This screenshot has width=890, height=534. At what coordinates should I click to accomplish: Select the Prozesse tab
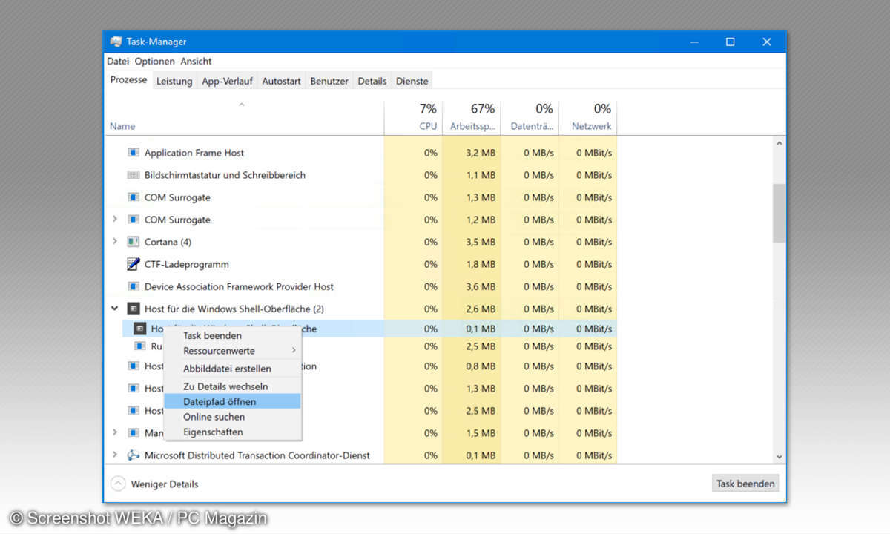(x=129, y=80)
